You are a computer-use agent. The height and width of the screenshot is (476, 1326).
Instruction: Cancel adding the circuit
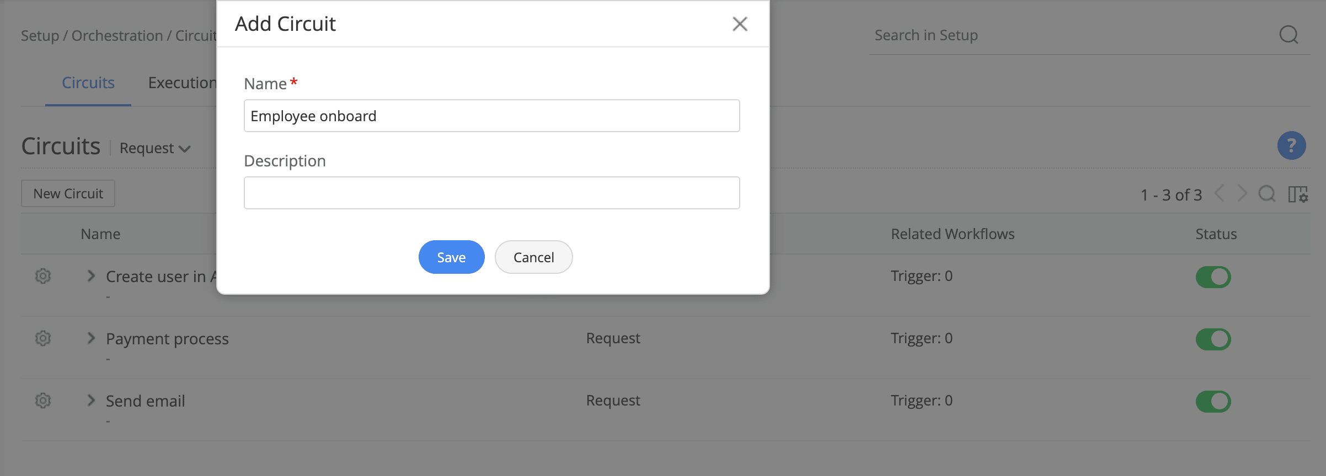533,257
